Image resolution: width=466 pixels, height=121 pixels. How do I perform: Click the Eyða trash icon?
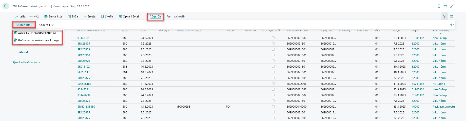click(70, 16)
